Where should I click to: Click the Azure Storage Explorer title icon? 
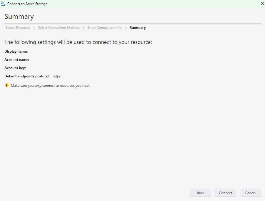tap(3, 4)
